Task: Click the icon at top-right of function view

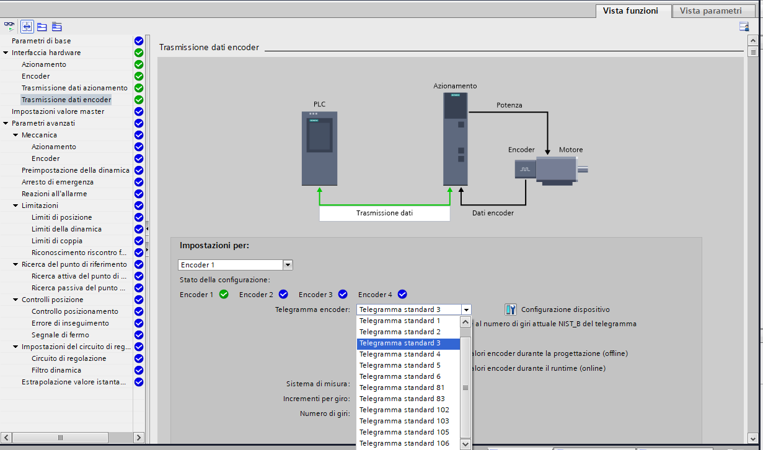Action: [744, 27]
